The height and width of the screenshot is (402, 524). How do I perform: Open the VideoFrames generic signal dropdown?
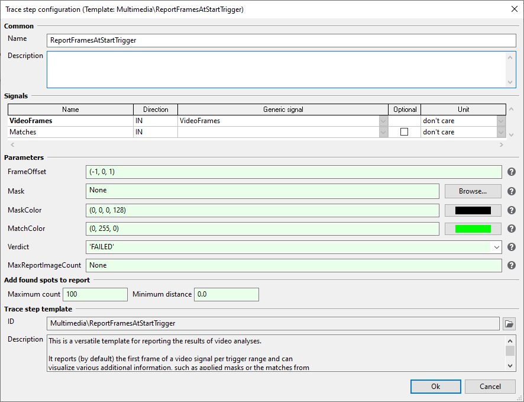[x=383, y=121]
